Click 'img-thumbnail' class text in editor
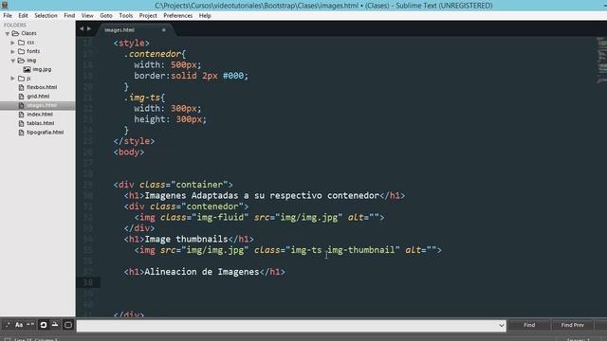The width and height of the screenshot is (607, 341). pyautogui.click(x=360, y=250)
